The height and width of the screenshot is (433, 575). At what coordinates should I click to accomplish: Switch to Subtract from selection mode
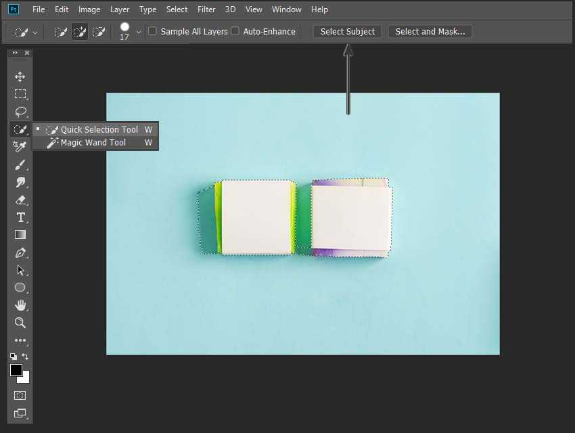click(99, 31)
